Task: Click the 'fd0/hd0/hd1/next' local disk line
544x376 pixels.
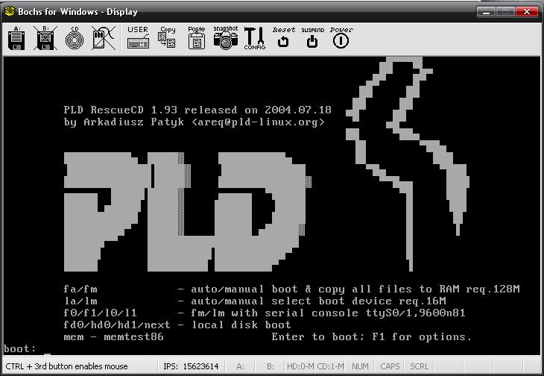Action: 177,325
